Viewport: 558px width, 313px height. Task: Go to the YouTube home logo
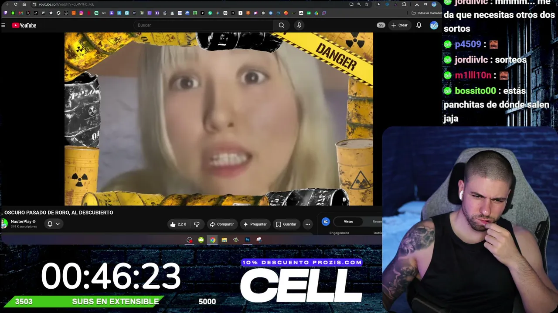pyautogui.click(x=24, y=25)
